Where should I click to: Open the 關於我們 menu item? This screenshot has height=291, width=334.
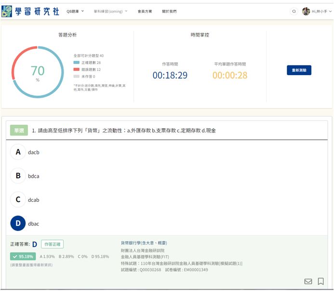[169, 11]
